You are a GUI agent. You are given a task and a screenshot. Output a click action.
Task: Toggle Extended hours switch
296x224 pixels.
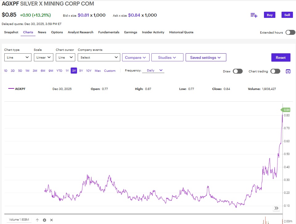coord(290,32)
